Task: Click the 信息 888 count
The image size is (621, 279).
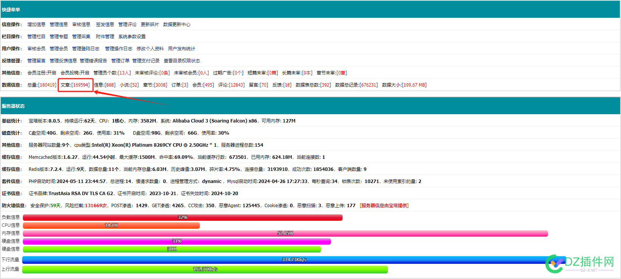Action: (x=104, y=85)
